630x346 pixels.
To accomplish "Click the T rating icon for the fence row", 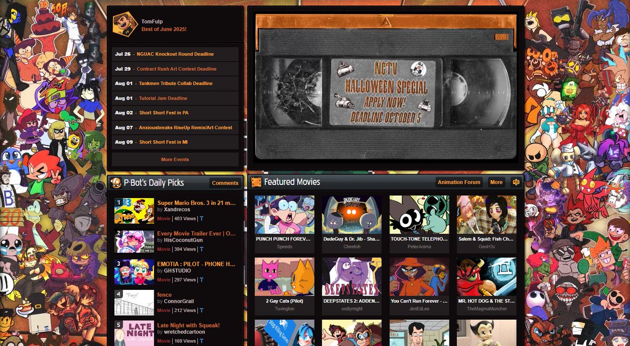I will click(202, 310).
